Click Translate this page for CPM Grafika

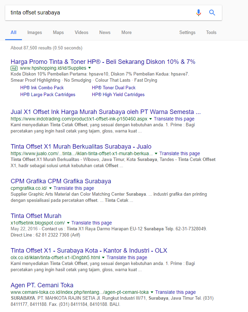coord(74,188)
